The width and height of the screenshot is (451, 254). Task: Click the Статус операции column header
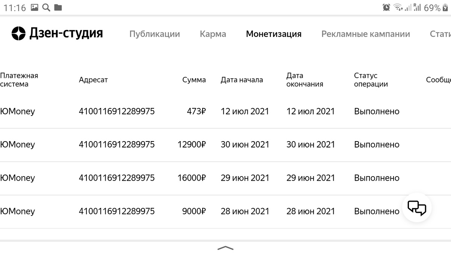[x=371, y=80]
